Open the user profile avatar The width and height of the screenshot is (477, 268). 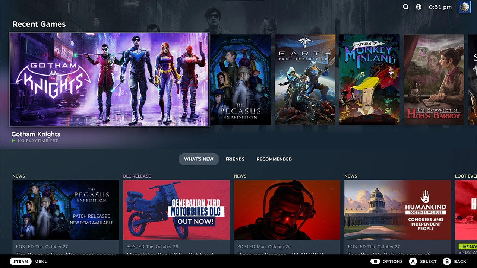[465, 7]
